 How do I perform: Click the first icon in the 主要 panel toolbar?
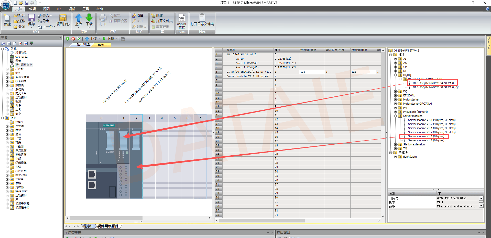(x=3, y=43)
